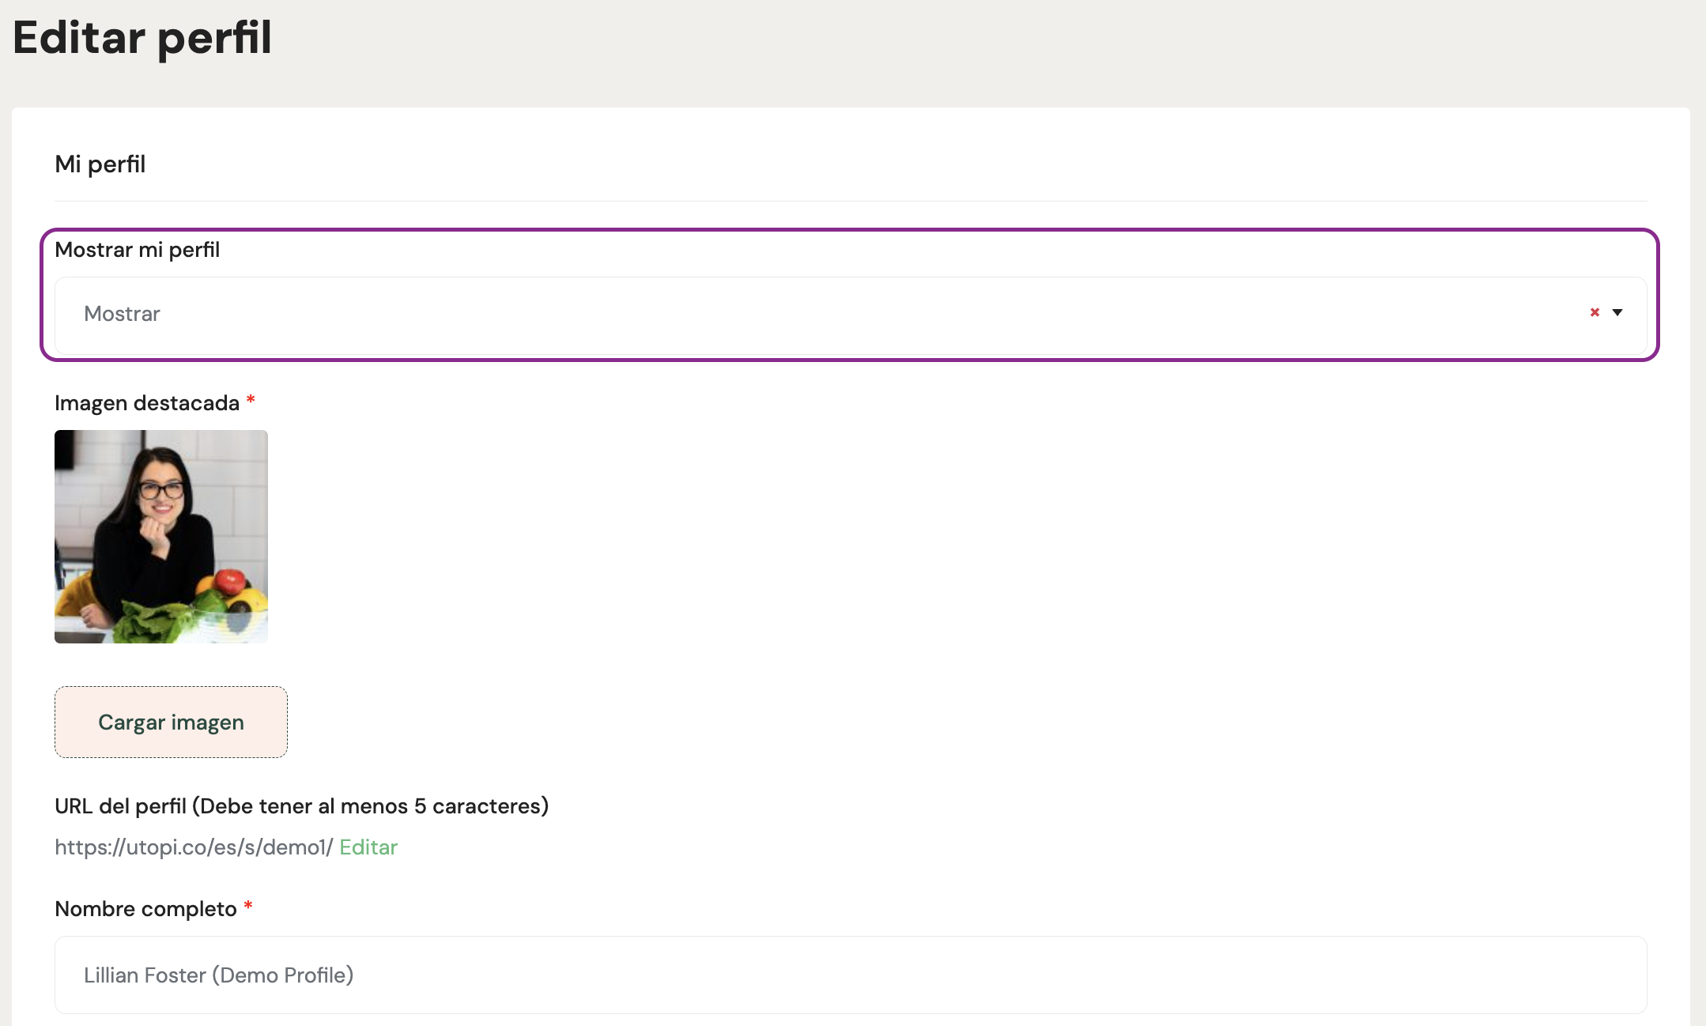Click the Nombre completo label
This screenshot has width=1706, height=1026.
(145, 909)
